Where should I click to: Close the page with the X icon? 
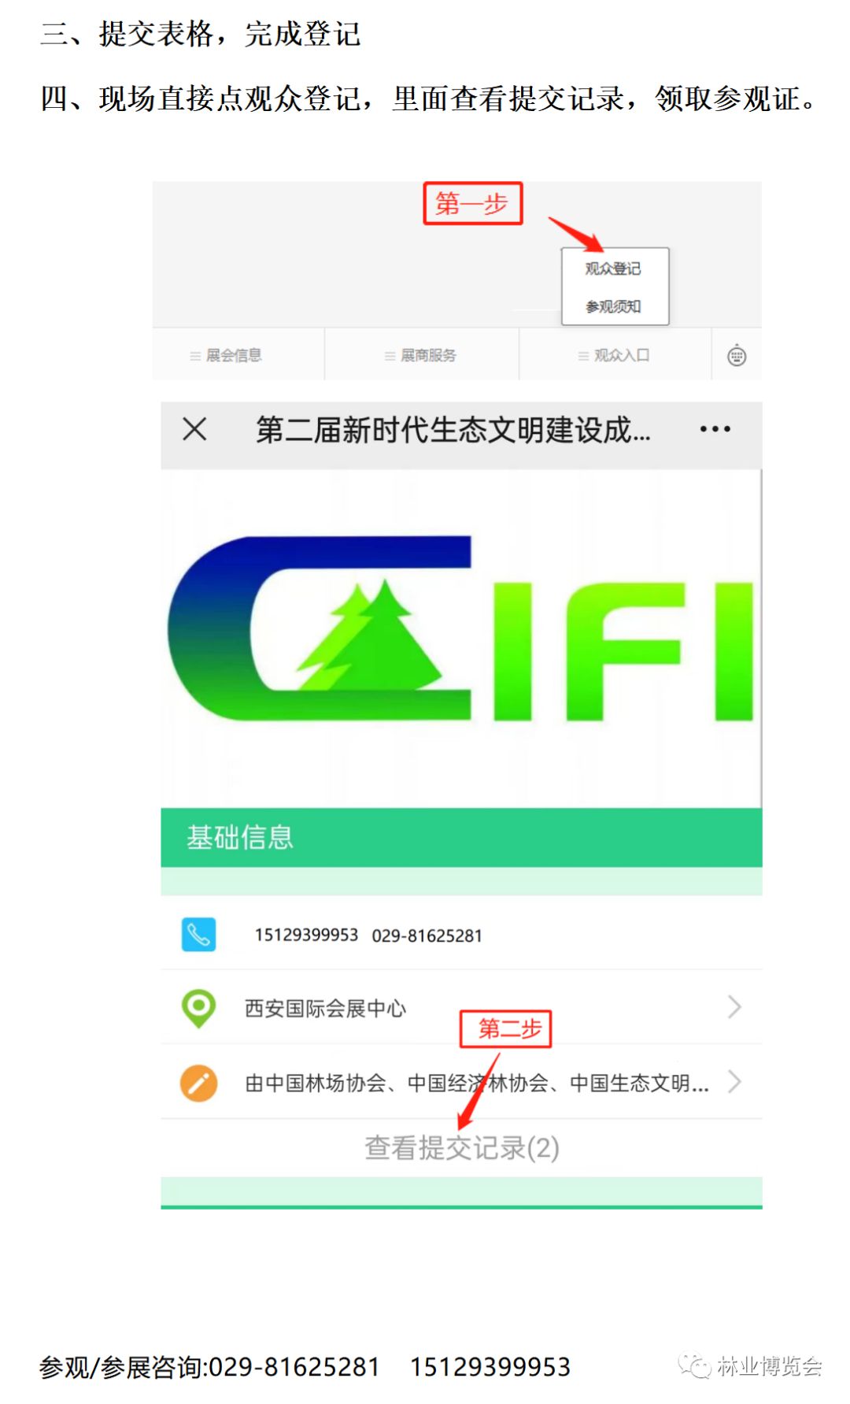point(194,429)
